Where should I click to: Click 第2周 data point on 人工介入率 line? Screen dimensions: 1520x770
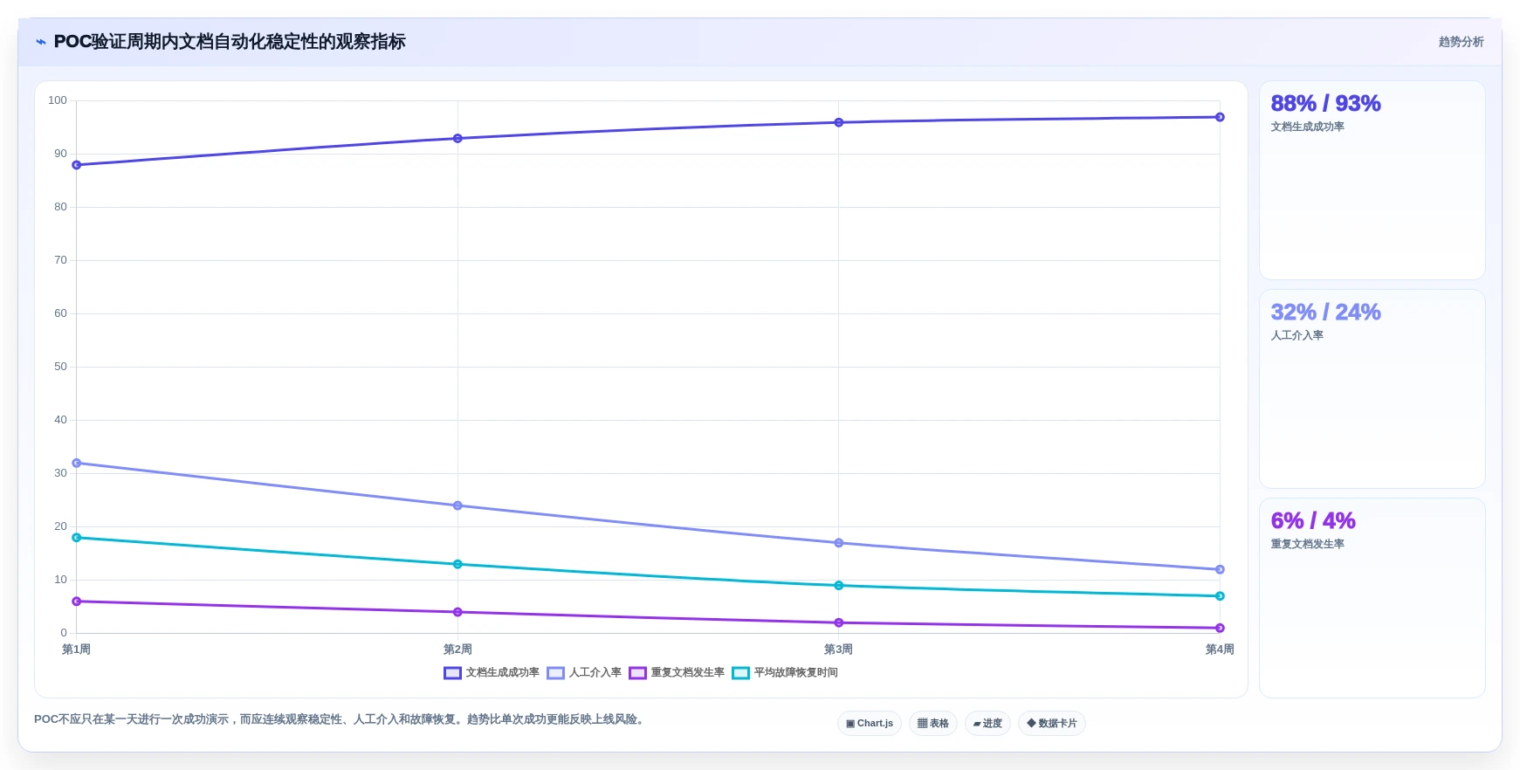(457, 505)
